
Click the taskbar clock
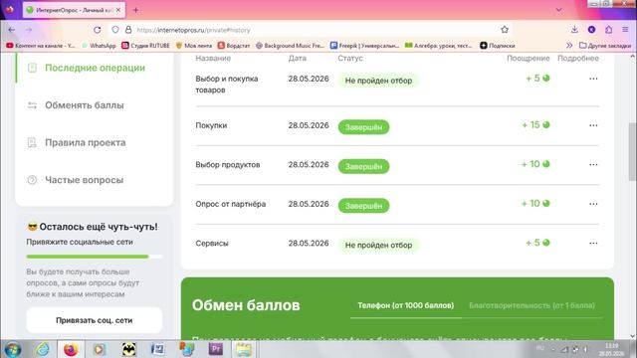coord(611,349)
